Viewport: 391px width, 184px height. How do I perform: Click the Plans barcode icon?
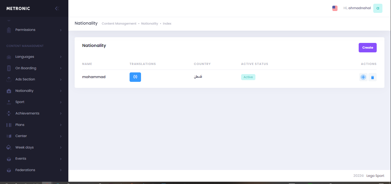click(9, 125)
